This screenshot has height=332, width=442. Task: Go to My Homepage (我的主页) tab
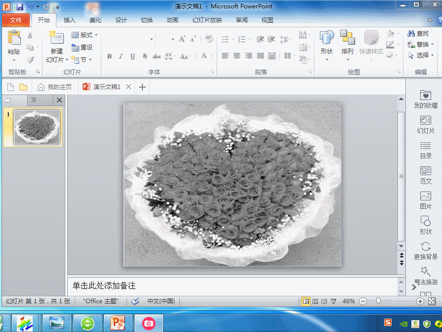pyautogui.click(x=54, y=87)
